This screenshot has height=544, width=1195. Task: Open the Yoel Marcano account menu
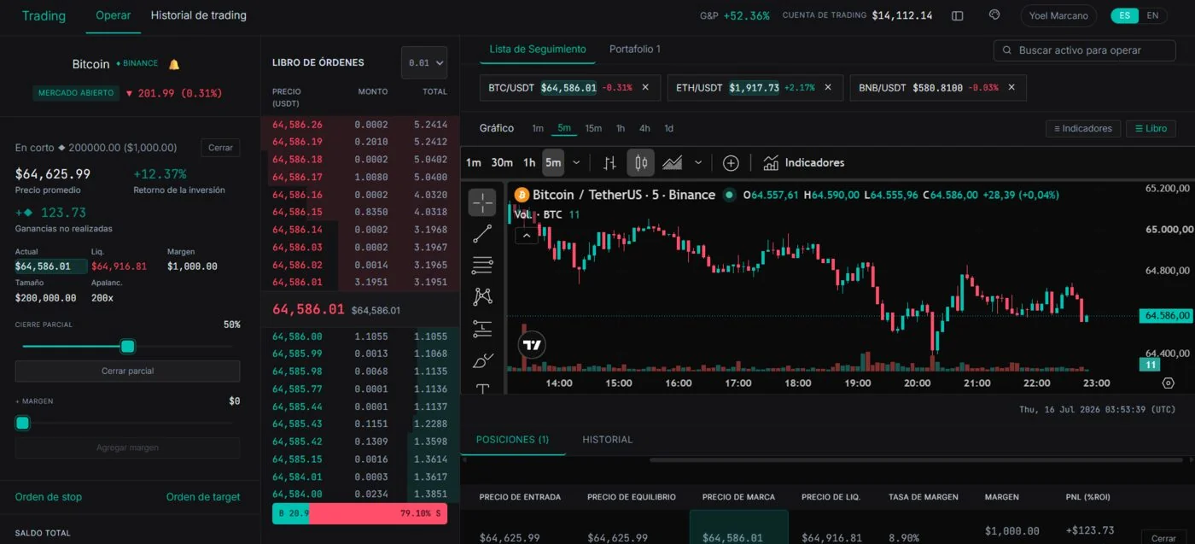tap(1058, 15)
